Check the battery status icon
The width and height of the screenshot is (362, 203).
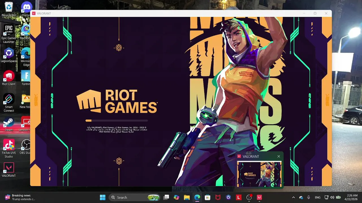click(x=338, y=197)
